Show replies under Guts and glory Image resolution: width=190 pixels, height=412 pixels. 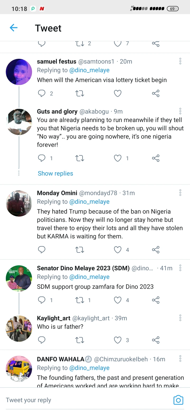[x=55, y=174]
